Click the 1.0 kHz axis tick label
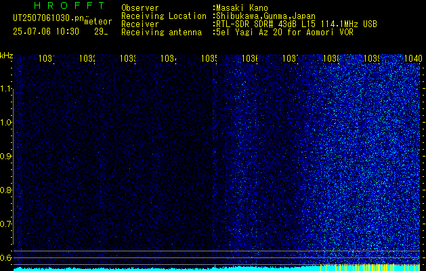Screen dimensions: 426x271 point(6,122)
